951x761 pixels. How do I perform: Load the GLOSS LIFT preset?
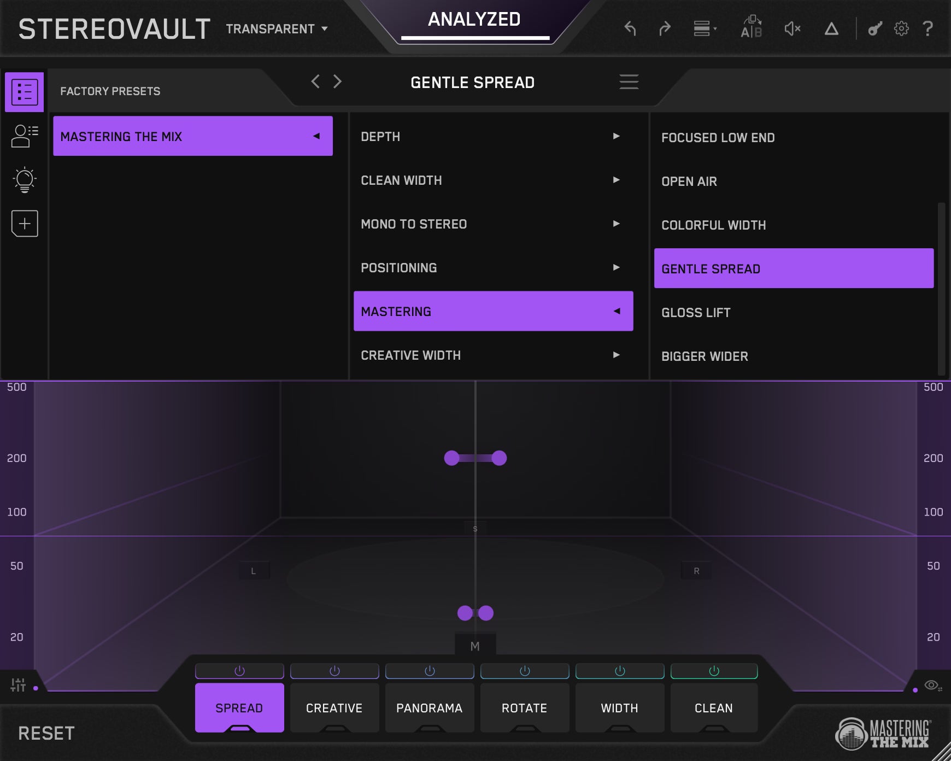pos(794,312)
